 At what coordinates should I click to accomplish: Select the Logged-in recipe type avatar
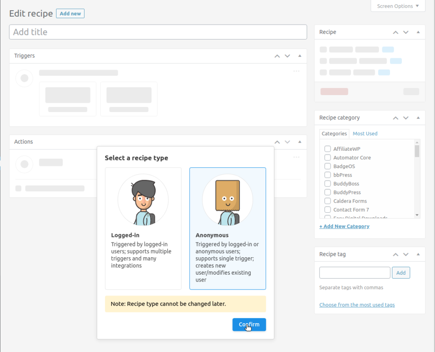coord(143,200)
